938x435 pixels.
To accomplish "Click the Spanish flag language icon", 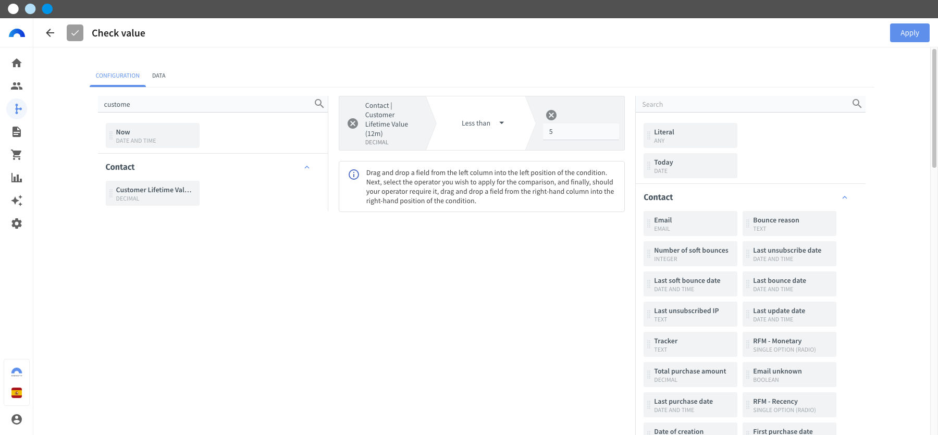I will click(x=17, y=393).
